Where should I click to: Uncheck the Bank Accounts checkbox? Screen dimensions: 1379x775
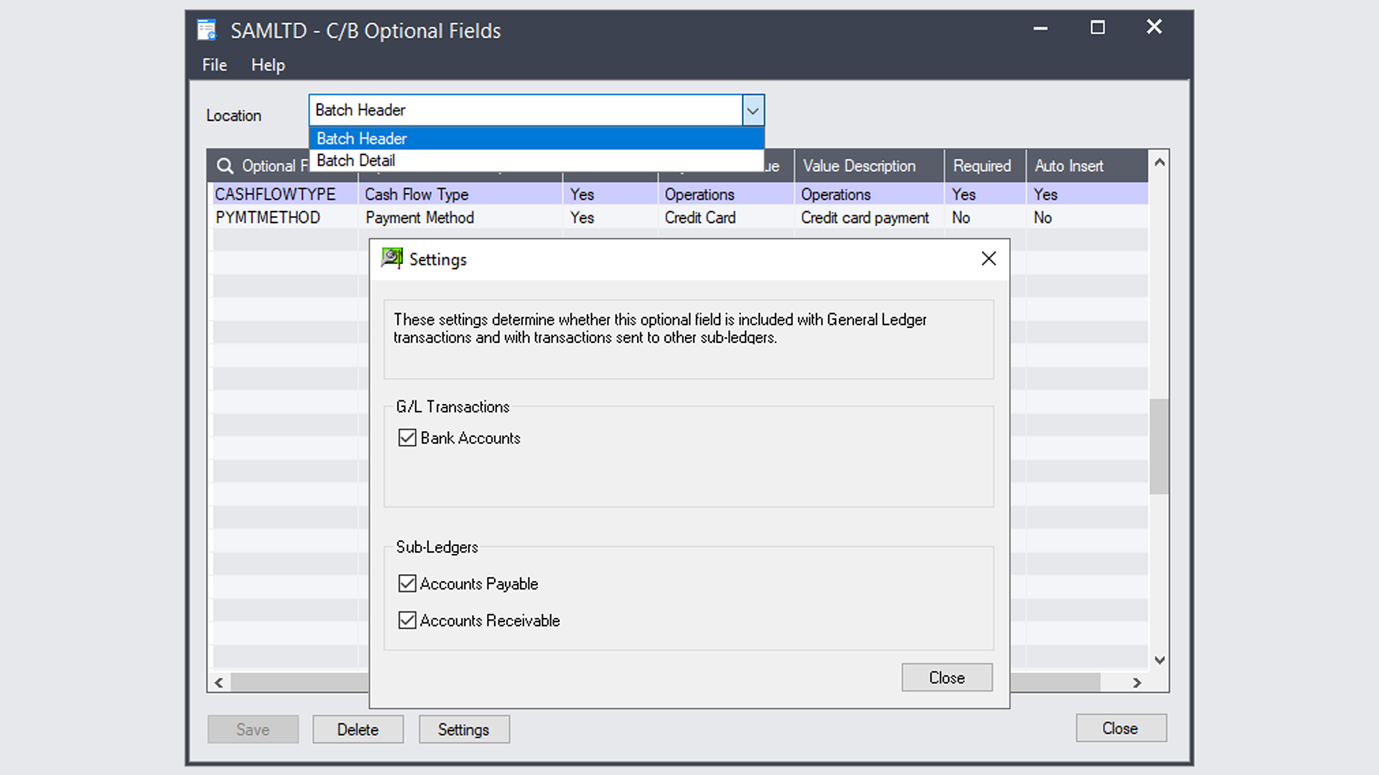pyautogui.click(x=407, y=438)
